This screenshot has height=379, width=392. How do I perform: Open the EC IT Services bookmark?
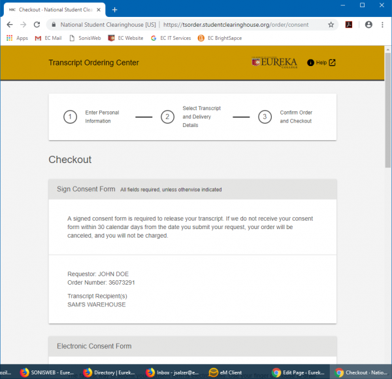[171, 38]
